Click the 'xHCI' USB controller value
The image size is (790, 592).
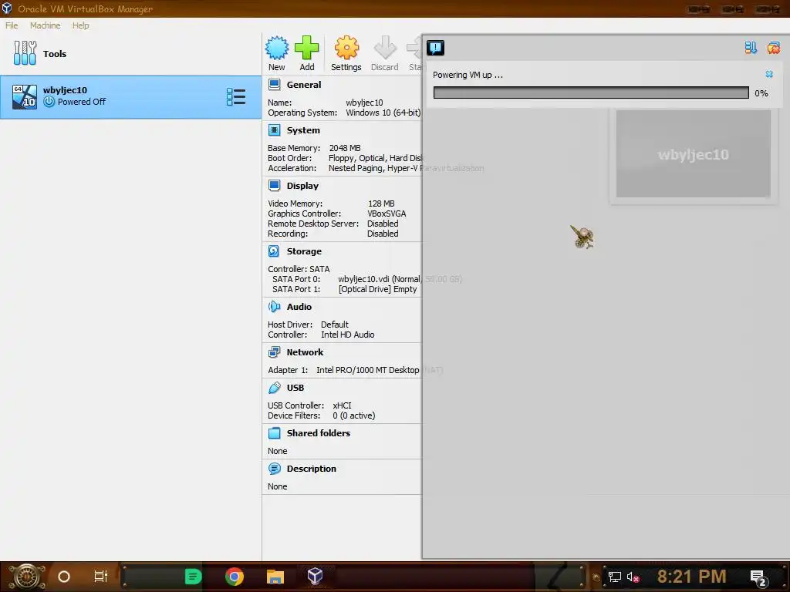[342, 405]
